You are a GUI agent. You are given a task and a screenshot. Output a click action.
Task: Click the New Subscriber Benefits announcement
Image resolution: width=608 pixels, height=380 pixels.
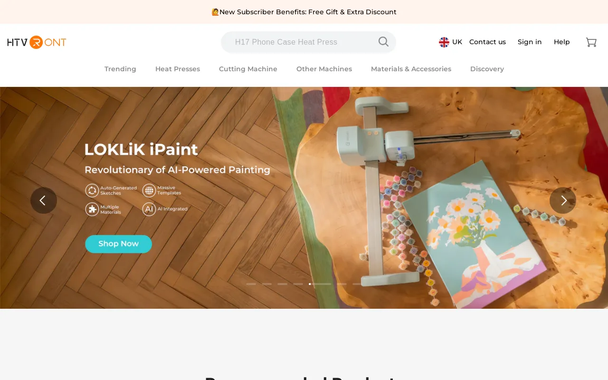pyautogui.click(x=304, y=12)
